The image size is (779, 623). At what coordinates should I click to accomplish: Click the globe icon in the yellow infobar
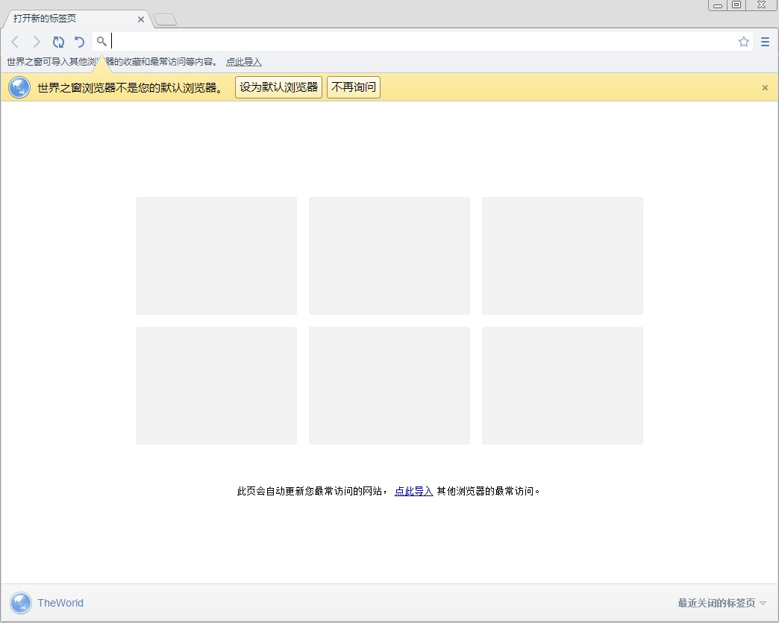(19, 87)
